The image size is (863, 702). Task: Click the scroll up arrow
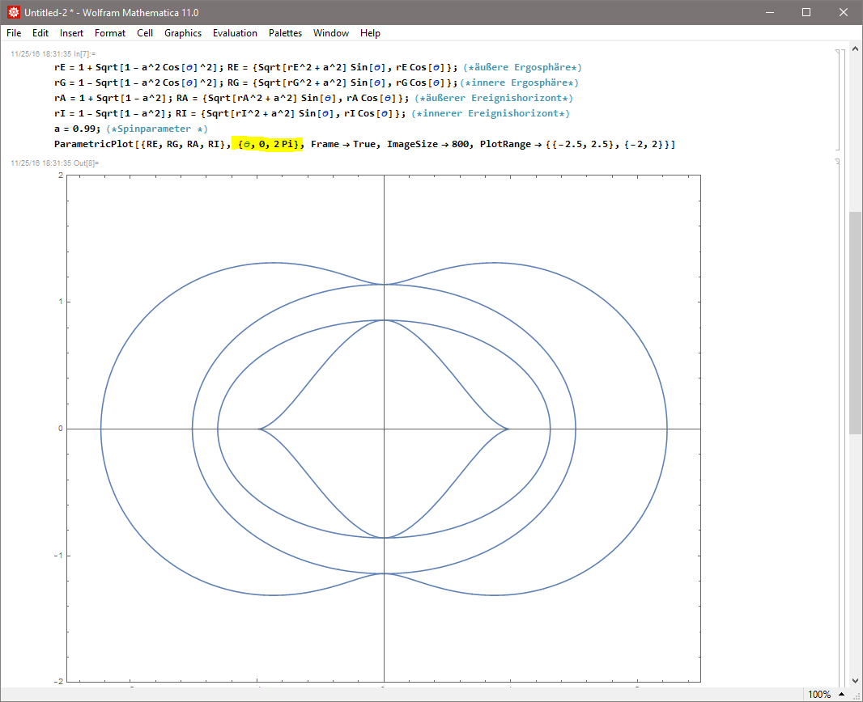[855, 50]
